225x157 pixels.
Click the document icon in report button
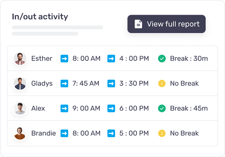point(138,24)
